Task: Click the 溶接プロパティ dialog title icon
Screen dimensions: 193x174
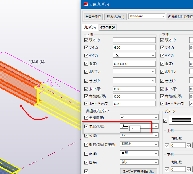Action: point(86,4)
